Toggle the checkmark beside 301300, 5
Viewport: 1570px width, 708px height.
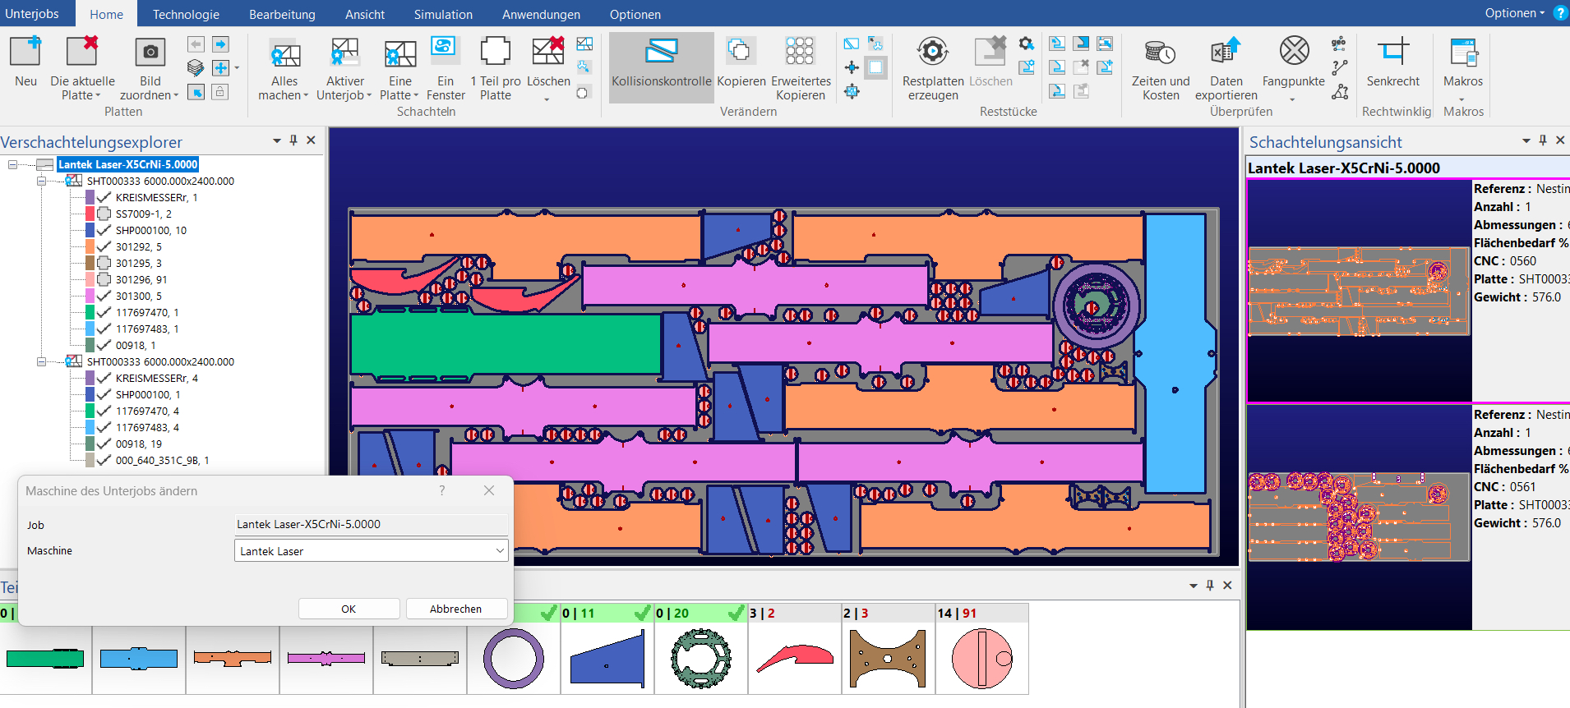click(104, 296)
